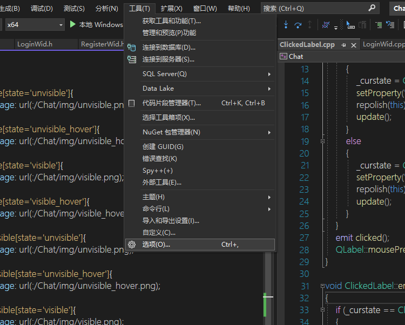
Task: Click the 搜索 (Ctrl+Q) search box
Action: point(320,8)
